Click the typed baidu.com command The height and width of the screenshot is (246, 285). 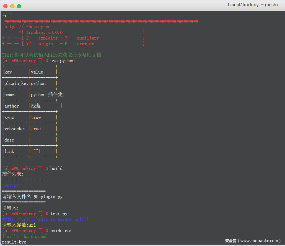coord(61,231)
